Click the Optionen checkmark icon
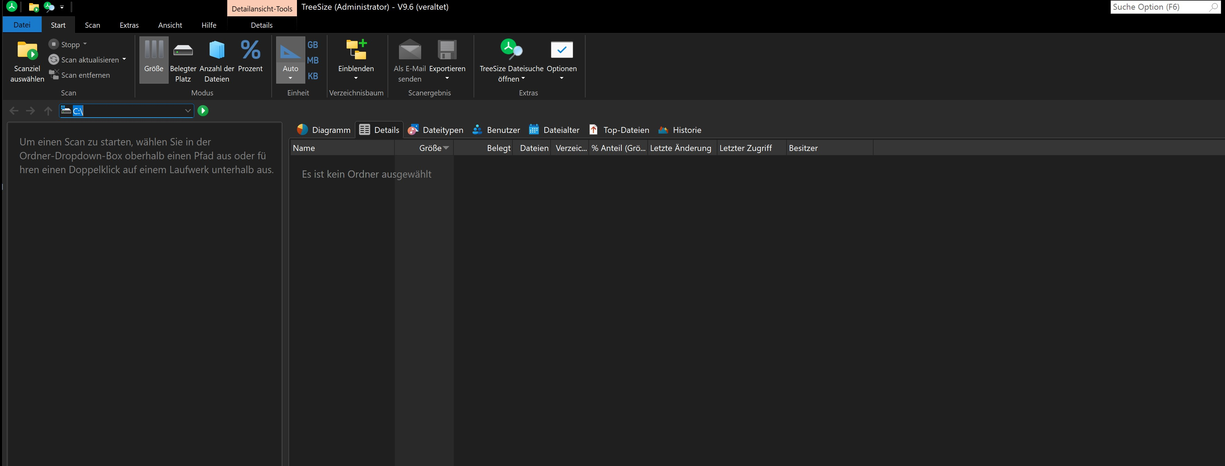 click(562, 50)
